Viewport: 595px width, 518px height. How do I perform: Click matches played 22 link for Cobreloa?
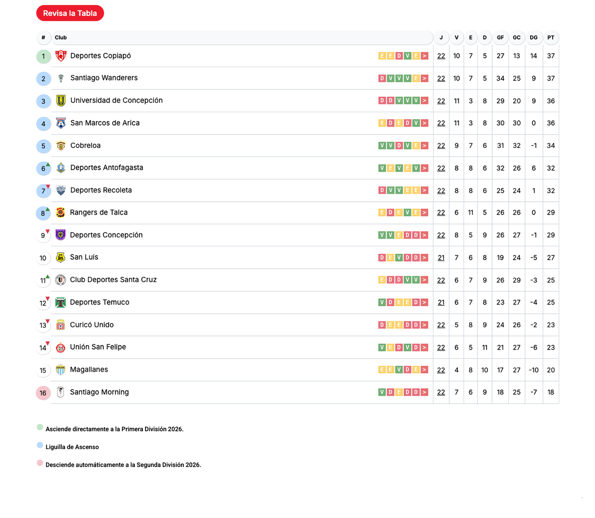click(441, 146)
